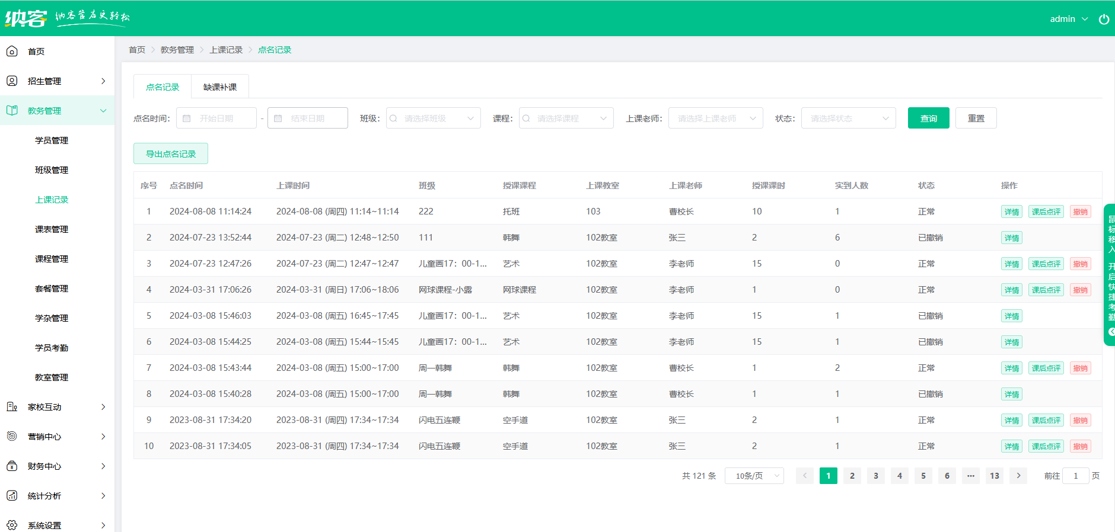
Task: Click the 前往 page number input
Action: (x=1076, y=476)
